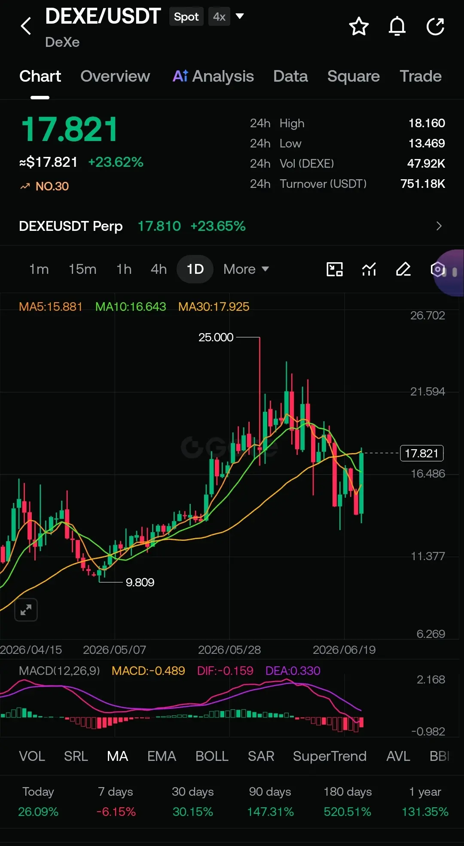
Task: Tap the Today 26.09% performance cell
Action: pos(38,802)
